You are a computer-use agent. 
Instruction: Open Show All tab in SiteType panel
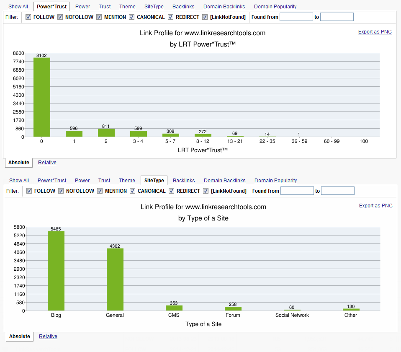tap(19, 181)
